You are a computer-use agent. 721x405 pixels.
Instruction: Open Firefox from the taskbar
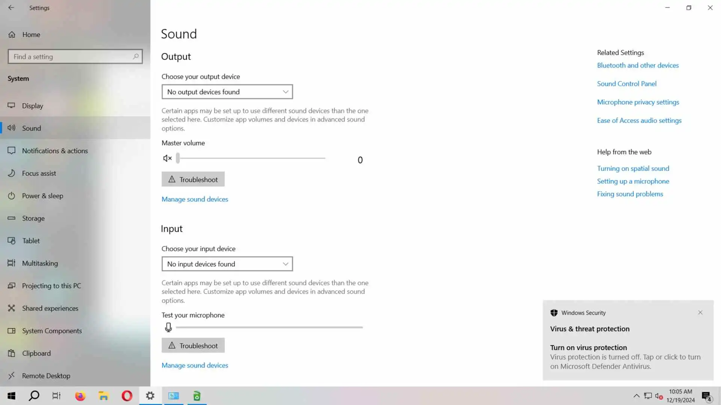[80, 396]
